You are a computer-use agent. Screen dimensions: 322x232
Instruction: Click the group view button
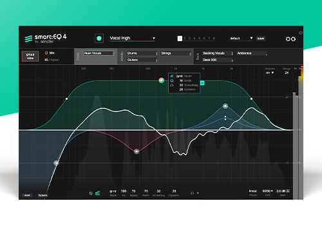click(x=30, y=56)
